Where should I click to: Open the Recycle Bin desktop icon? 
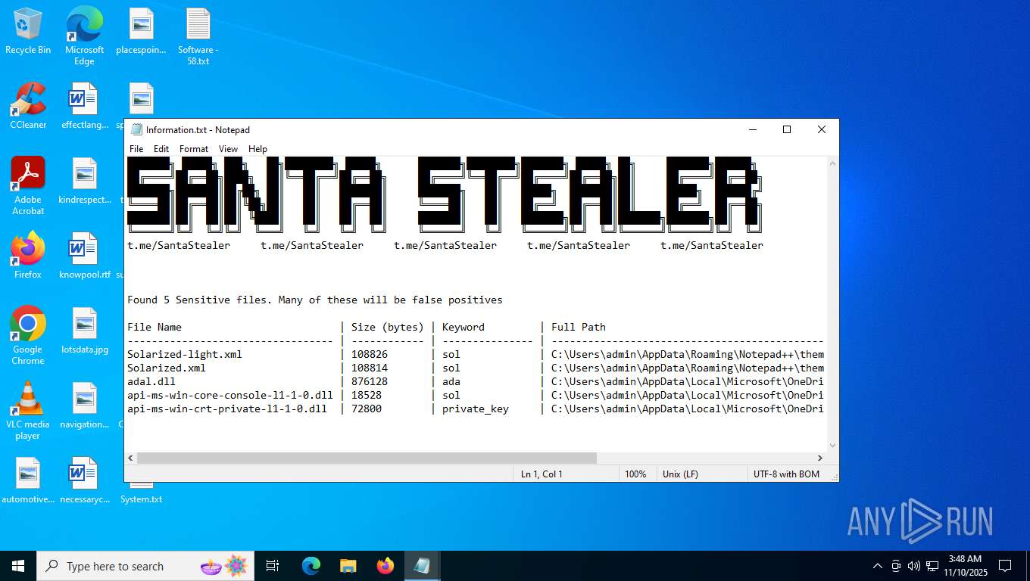[28, 31]
